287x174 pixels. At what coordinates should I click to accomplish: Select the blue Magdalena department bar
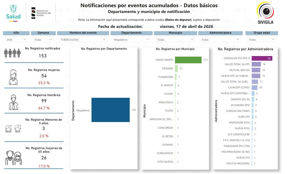pos(110,110)
